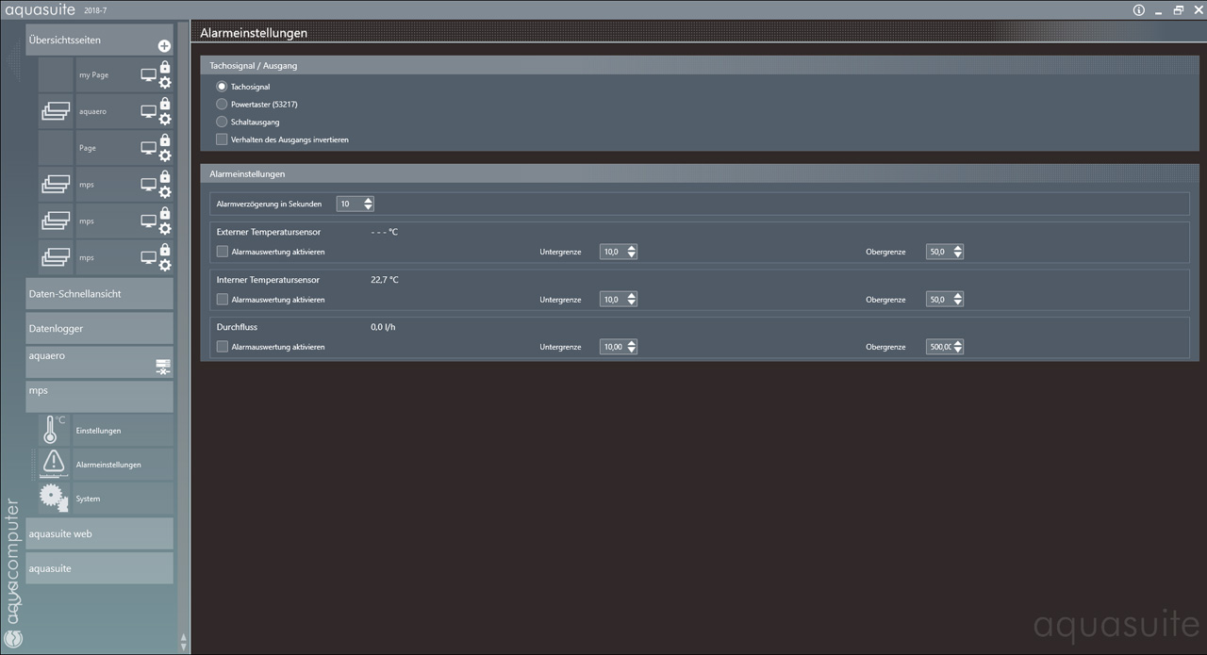
Task: Increase Externer Temperatursensor Obergrenze
Action: coord(958,248)
